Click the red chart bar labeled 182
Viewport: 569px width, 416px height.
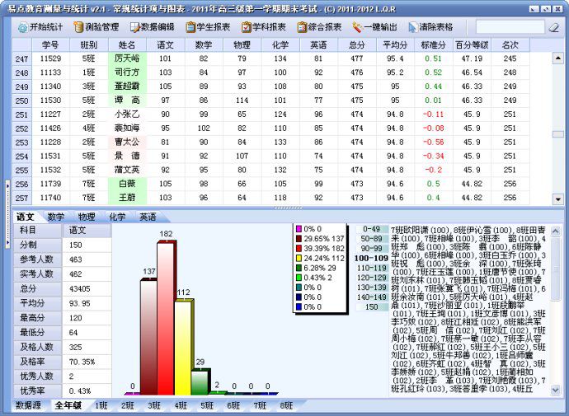coord(166,317)
